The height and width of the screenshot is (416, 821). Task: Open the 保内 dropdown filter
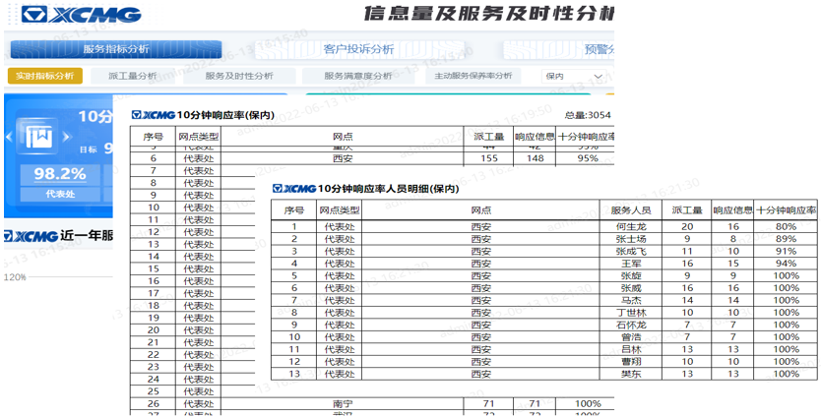(x=574, y=76)
